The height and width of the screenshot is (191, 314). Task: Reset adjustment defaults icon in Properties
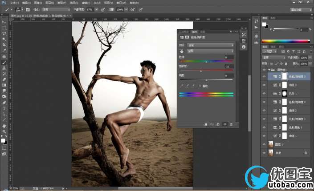pos(218,124)
